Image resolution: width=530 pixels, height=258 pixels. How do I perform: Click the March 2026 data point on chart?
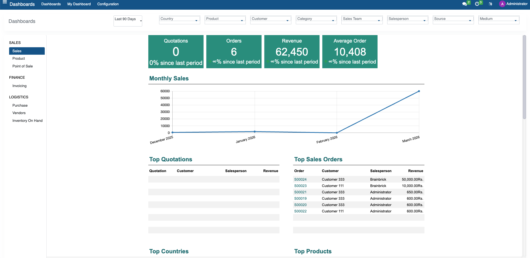(x=419, y=91)
